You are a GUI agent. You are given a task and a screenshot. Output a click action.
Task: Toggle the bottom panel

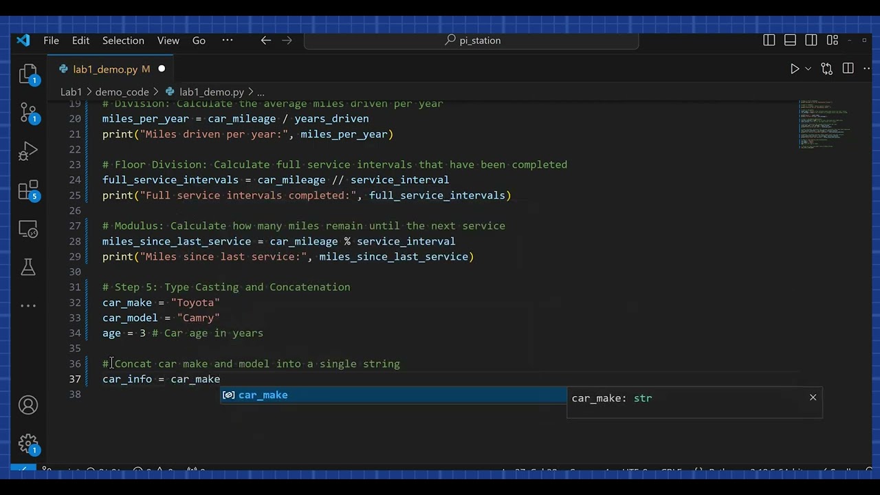pyautogui.click(x=791, y=41)
